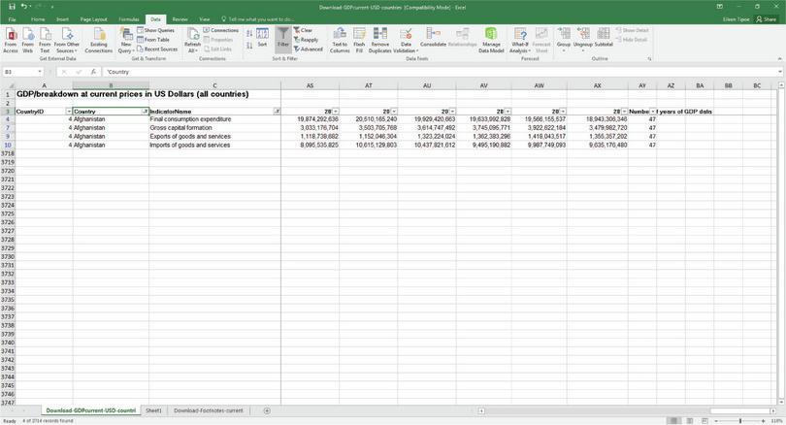Select the Final consumption expenditure cell
786x425 pixels.
[214, 119]
